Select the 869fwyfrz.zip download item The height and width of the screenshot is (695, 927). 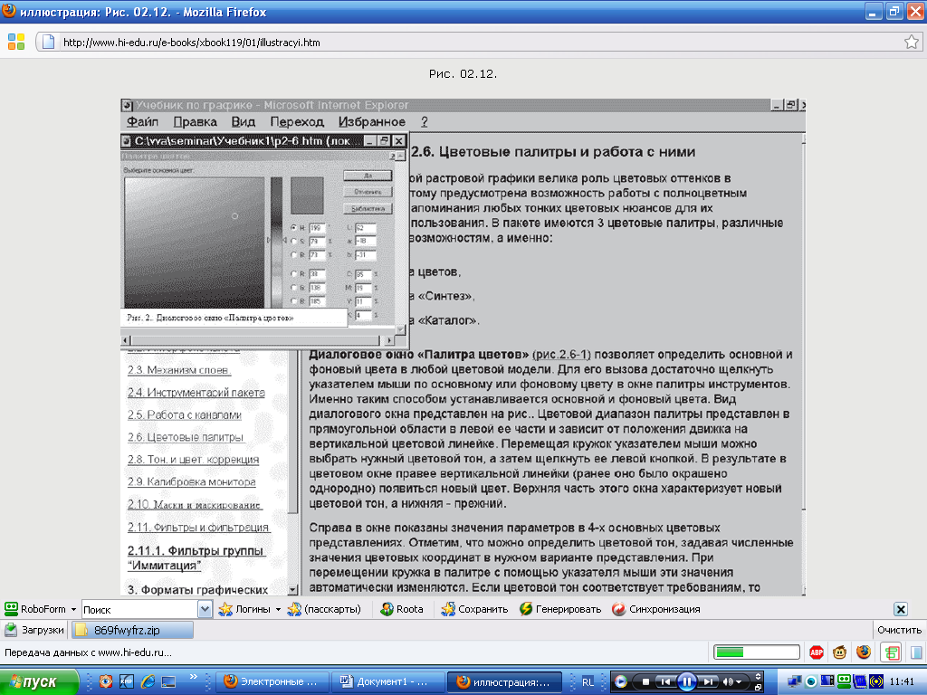(132, 630)
